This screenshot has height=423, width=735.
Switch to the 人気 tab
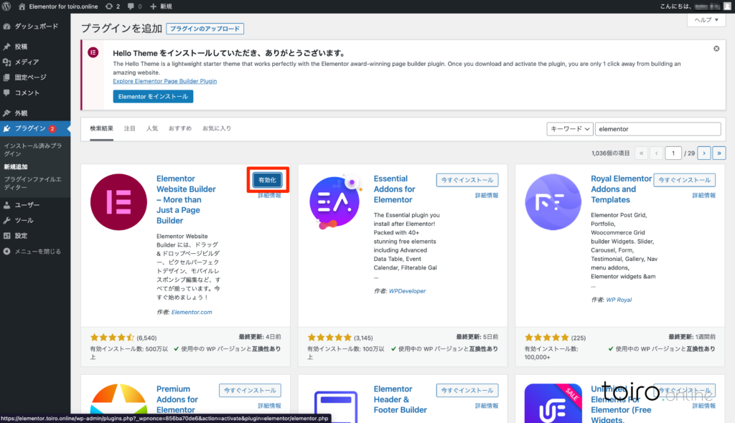coord(152,129)
